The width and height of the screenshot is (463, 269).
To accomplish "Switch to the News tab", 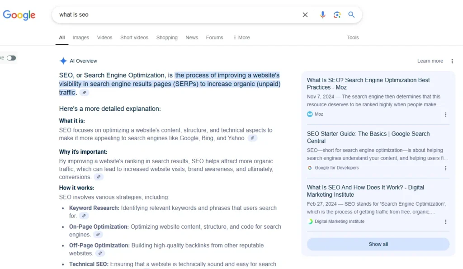I will (192, 38).
